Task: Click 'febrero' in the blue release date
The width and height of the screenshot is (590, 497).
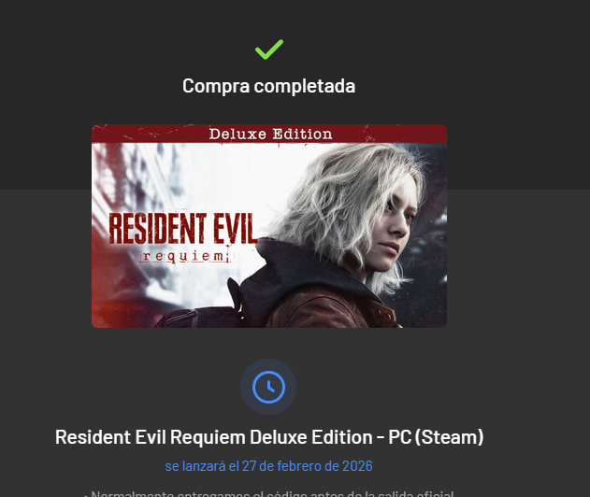Action: coord(300,466)
